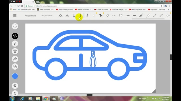Viewport: 181px width, 101px height.
Task: Open the Chrome three-dot menu
Action: pyautogui.click(x=170, y=6)
